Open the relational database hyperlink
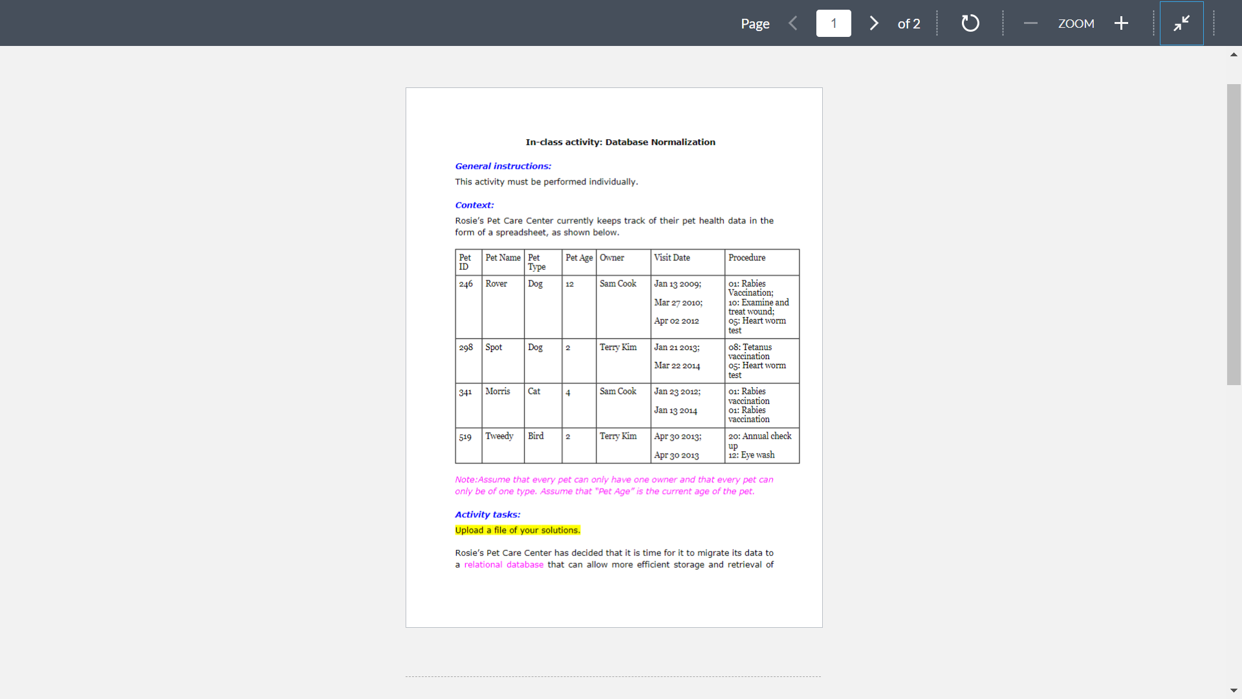 coord(503,564)
